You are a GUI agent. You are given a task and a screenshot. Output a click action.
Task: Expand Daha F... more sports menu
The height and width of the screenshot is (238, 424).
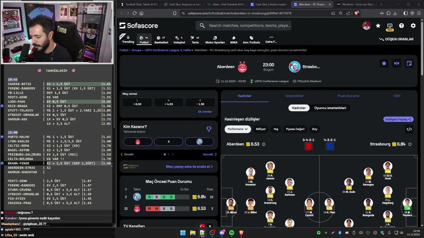click(x=271, y=39)
